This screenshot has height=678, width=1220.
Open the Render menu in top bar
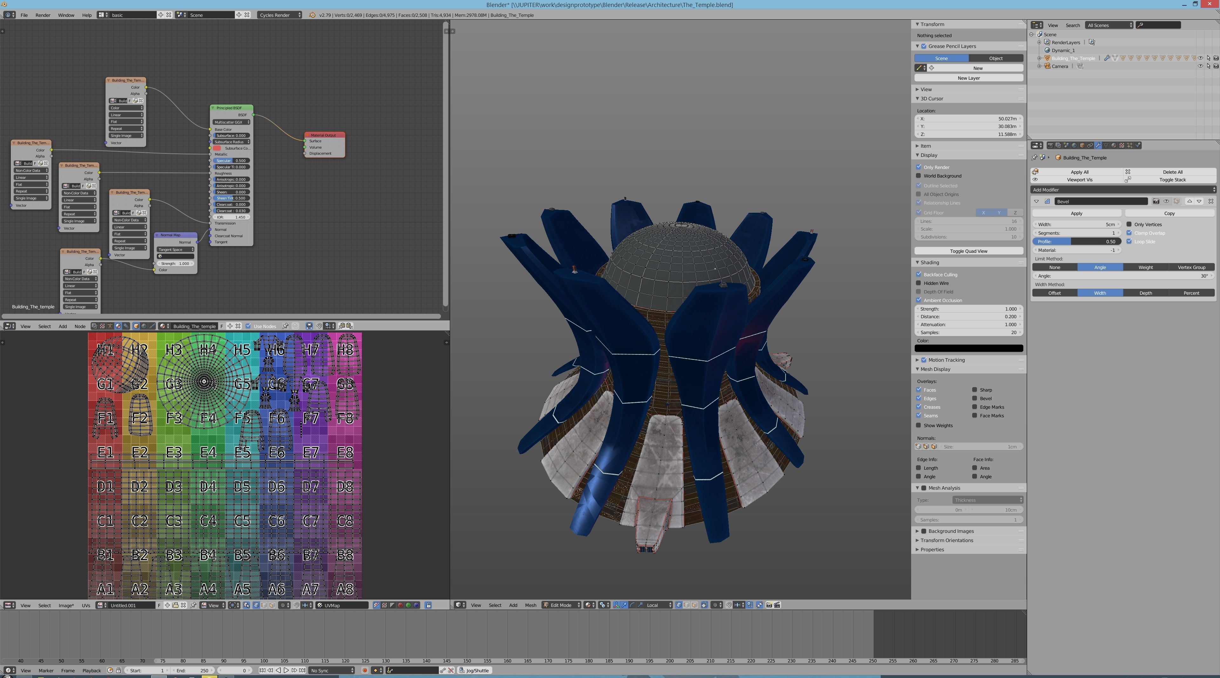click(x=43, y=15)
